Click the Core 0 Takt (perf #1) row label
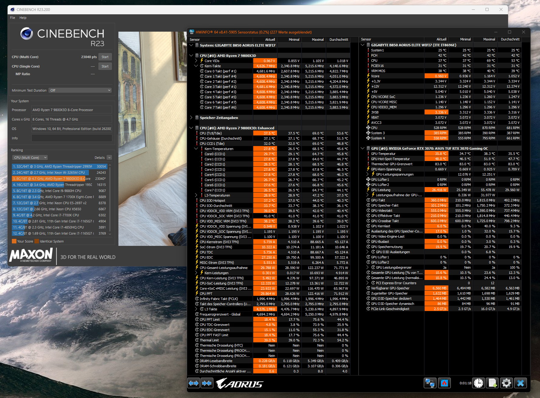The image size is (540, 398). point(220,71)
